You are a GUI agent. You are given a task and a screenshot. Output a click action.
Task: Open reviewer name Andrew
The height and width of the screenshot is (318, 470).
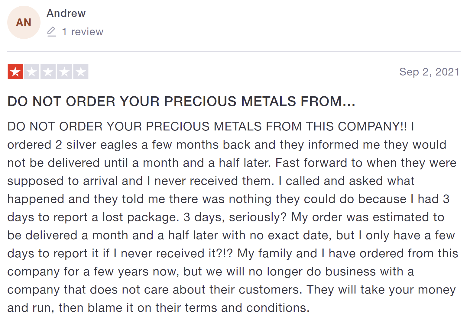pyautogui.click(x=66, y=13)
